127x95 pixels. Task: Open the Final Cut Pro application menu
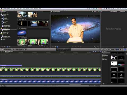[x=7, y=9]
